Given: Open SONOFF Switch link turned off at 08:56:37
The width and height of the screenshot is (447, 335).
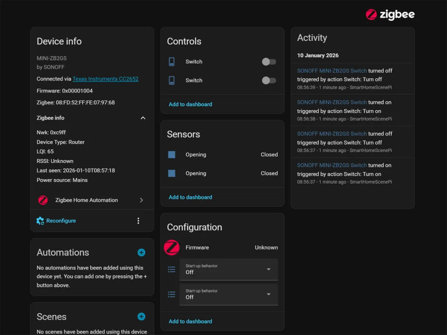Looking at the screenshot, I should (332, 134).
